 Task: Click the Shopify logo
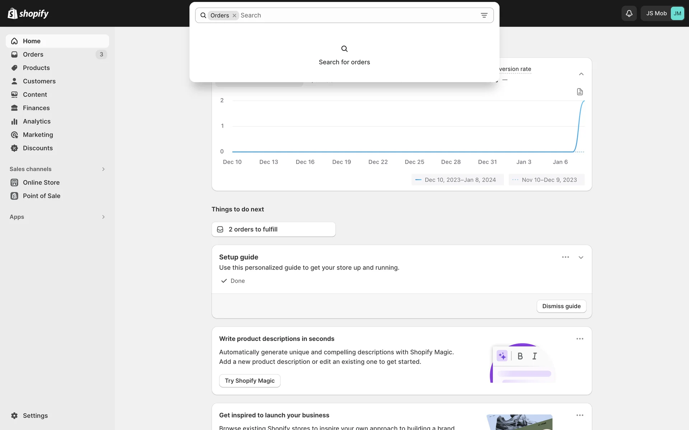coord(28,14)
